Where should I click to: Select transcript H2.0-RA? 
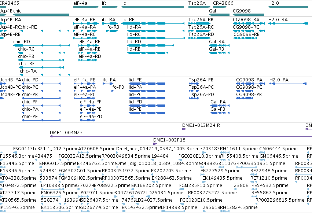pyautogui.click(x=288, y=23)
